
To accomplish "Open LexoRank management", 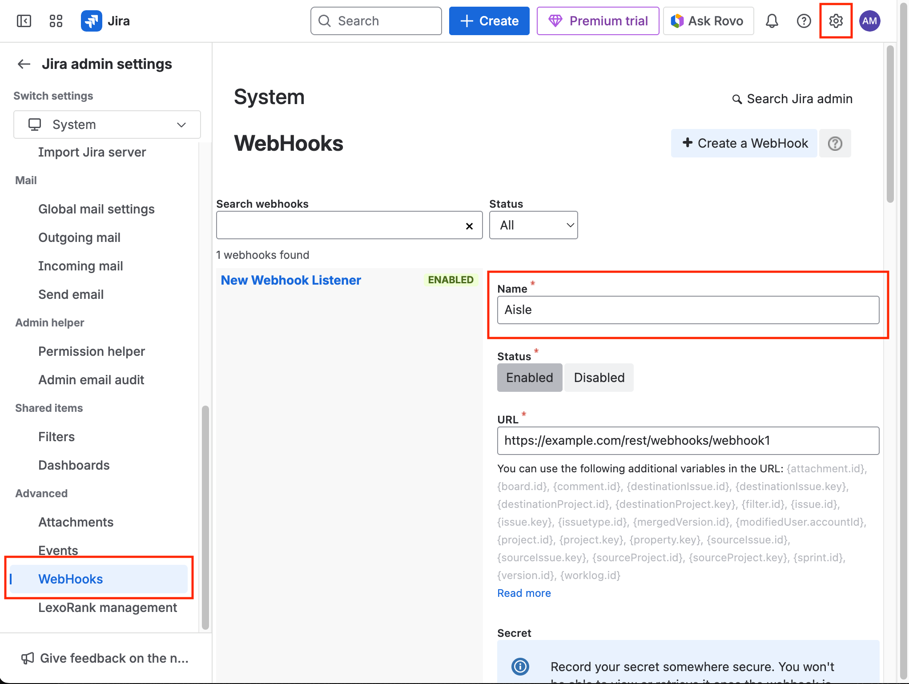I will click(108, 608).
